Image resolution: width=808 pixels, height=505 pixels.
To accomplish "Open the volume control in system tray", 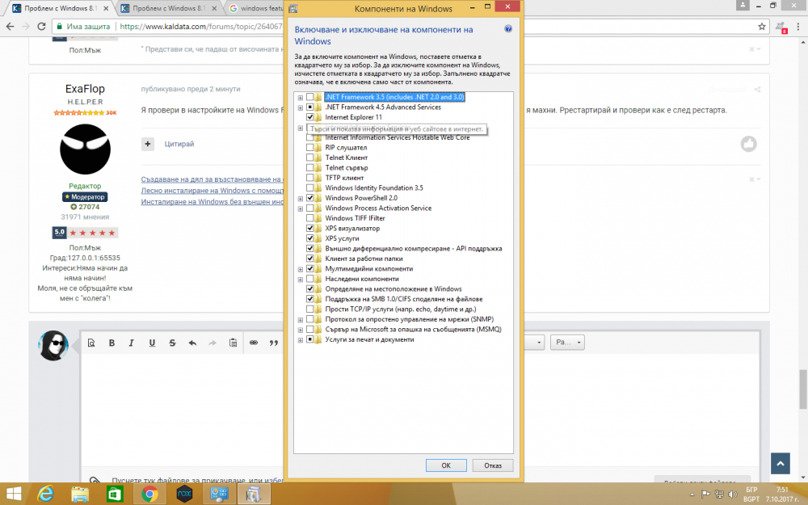I will tap(732, 494).
